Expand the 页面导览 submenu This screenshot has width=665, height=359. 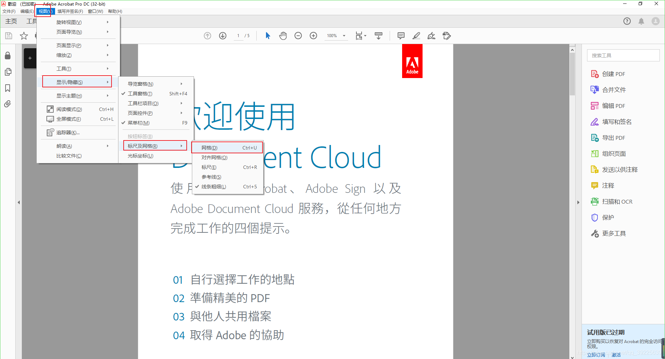pyautogui.click(x=78, y=32)
